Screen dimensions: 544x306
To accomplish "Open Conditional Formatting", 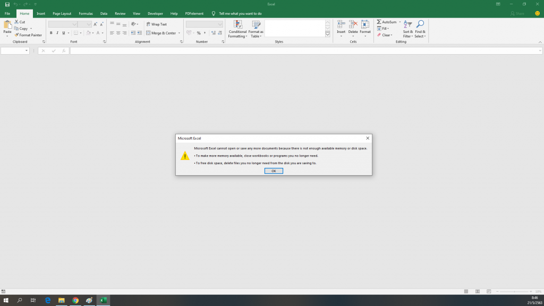I will point(237,29).
